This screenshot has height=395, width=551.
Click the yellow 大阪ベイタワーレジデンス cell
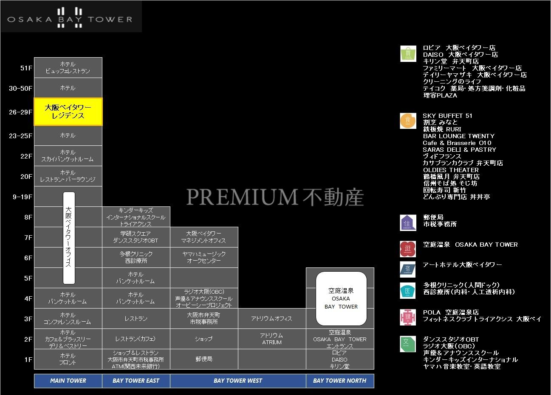(x=68, y=112)
